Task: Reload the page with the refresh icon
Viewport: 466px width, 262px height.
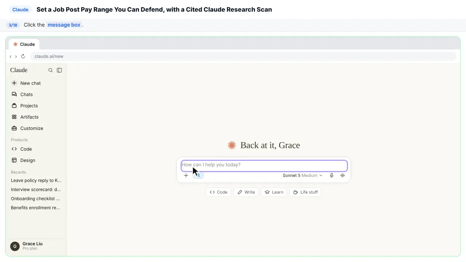Action: pyautogui.click(x=23, y=56)
